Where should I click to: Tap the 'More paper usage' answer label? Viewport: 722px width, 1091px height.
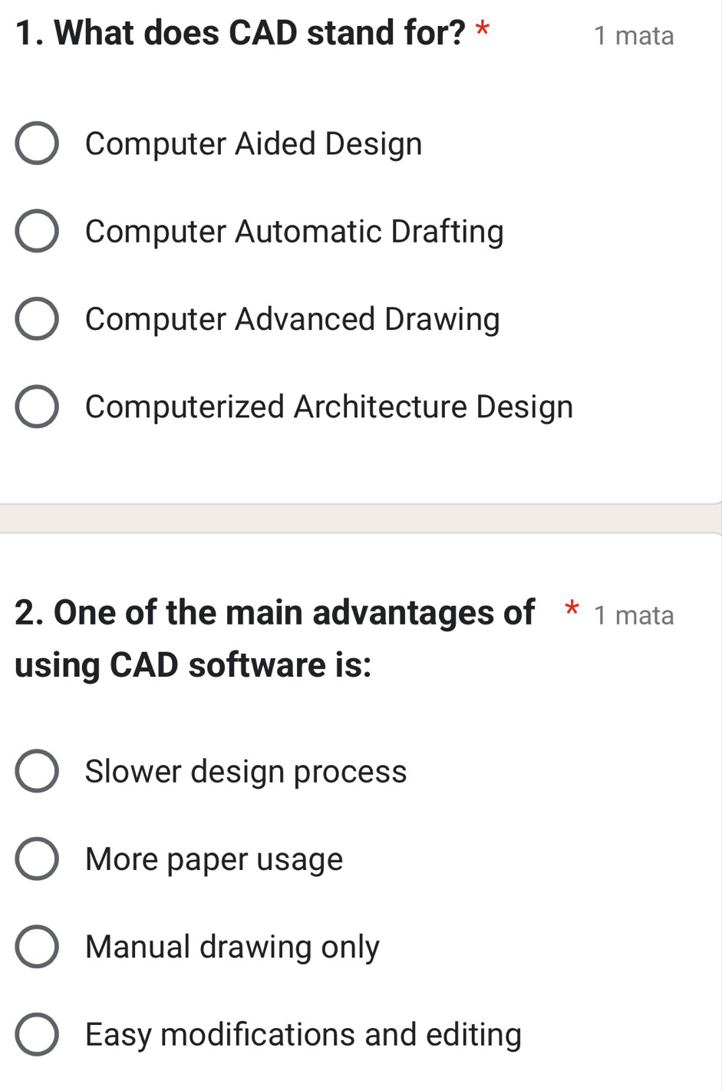click(x=214, y=859)
